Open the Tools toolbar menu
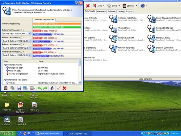The height and width of the screenshot is (136, 181). (x=98, y=6)
